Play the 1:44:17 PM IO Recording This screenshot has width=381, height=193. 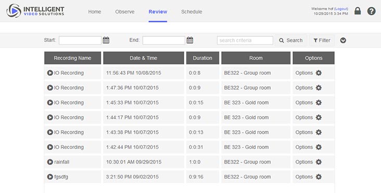pyautogui.click(x=50, y=117)
